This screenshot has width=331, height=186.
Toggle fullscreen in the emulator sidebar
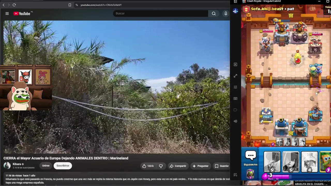235,76
